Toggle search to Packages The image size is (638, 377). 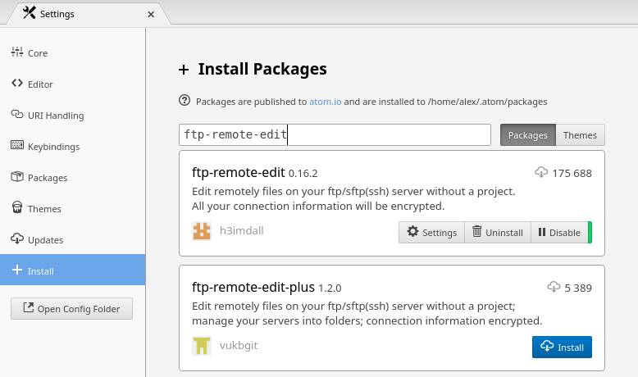point(528,135)
